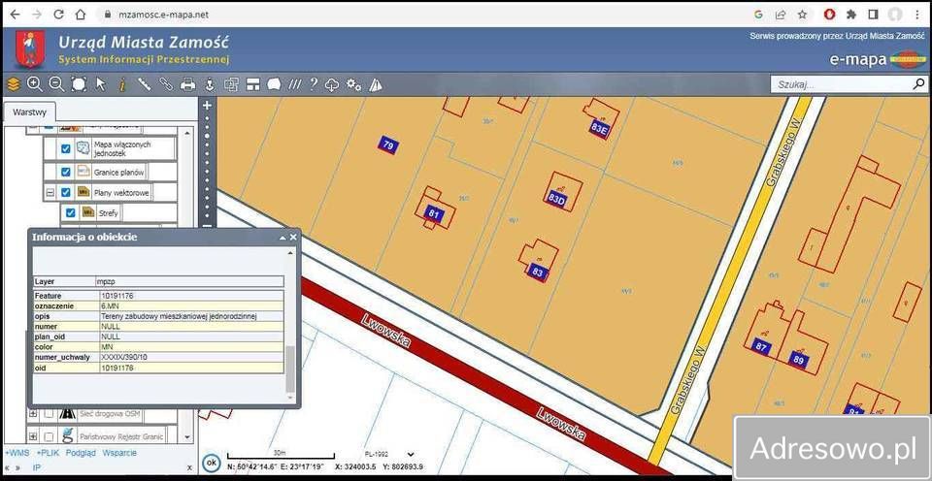Open the help question mark icon
The width and height of the screenshot is (932, 481).
click(314, 85)
